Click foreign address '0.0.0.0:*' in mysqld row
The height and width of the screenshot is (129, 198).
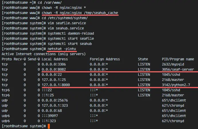(x=99, y=64)
